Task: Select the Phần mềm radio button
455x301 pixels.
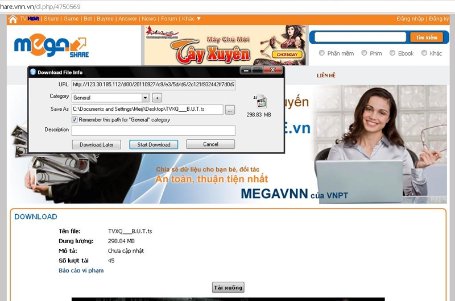Action: (x=321, y=53)
